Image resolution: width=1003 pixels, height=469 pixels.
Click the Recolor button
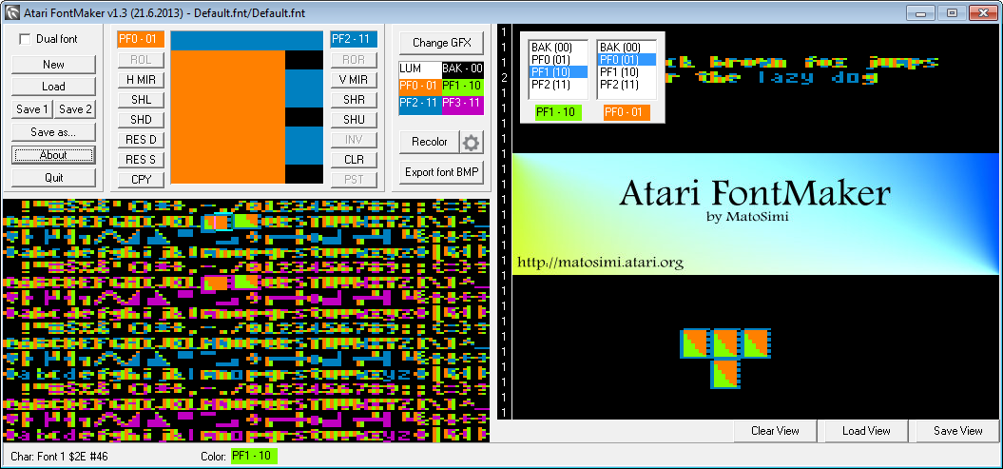(x=429, y=142)
